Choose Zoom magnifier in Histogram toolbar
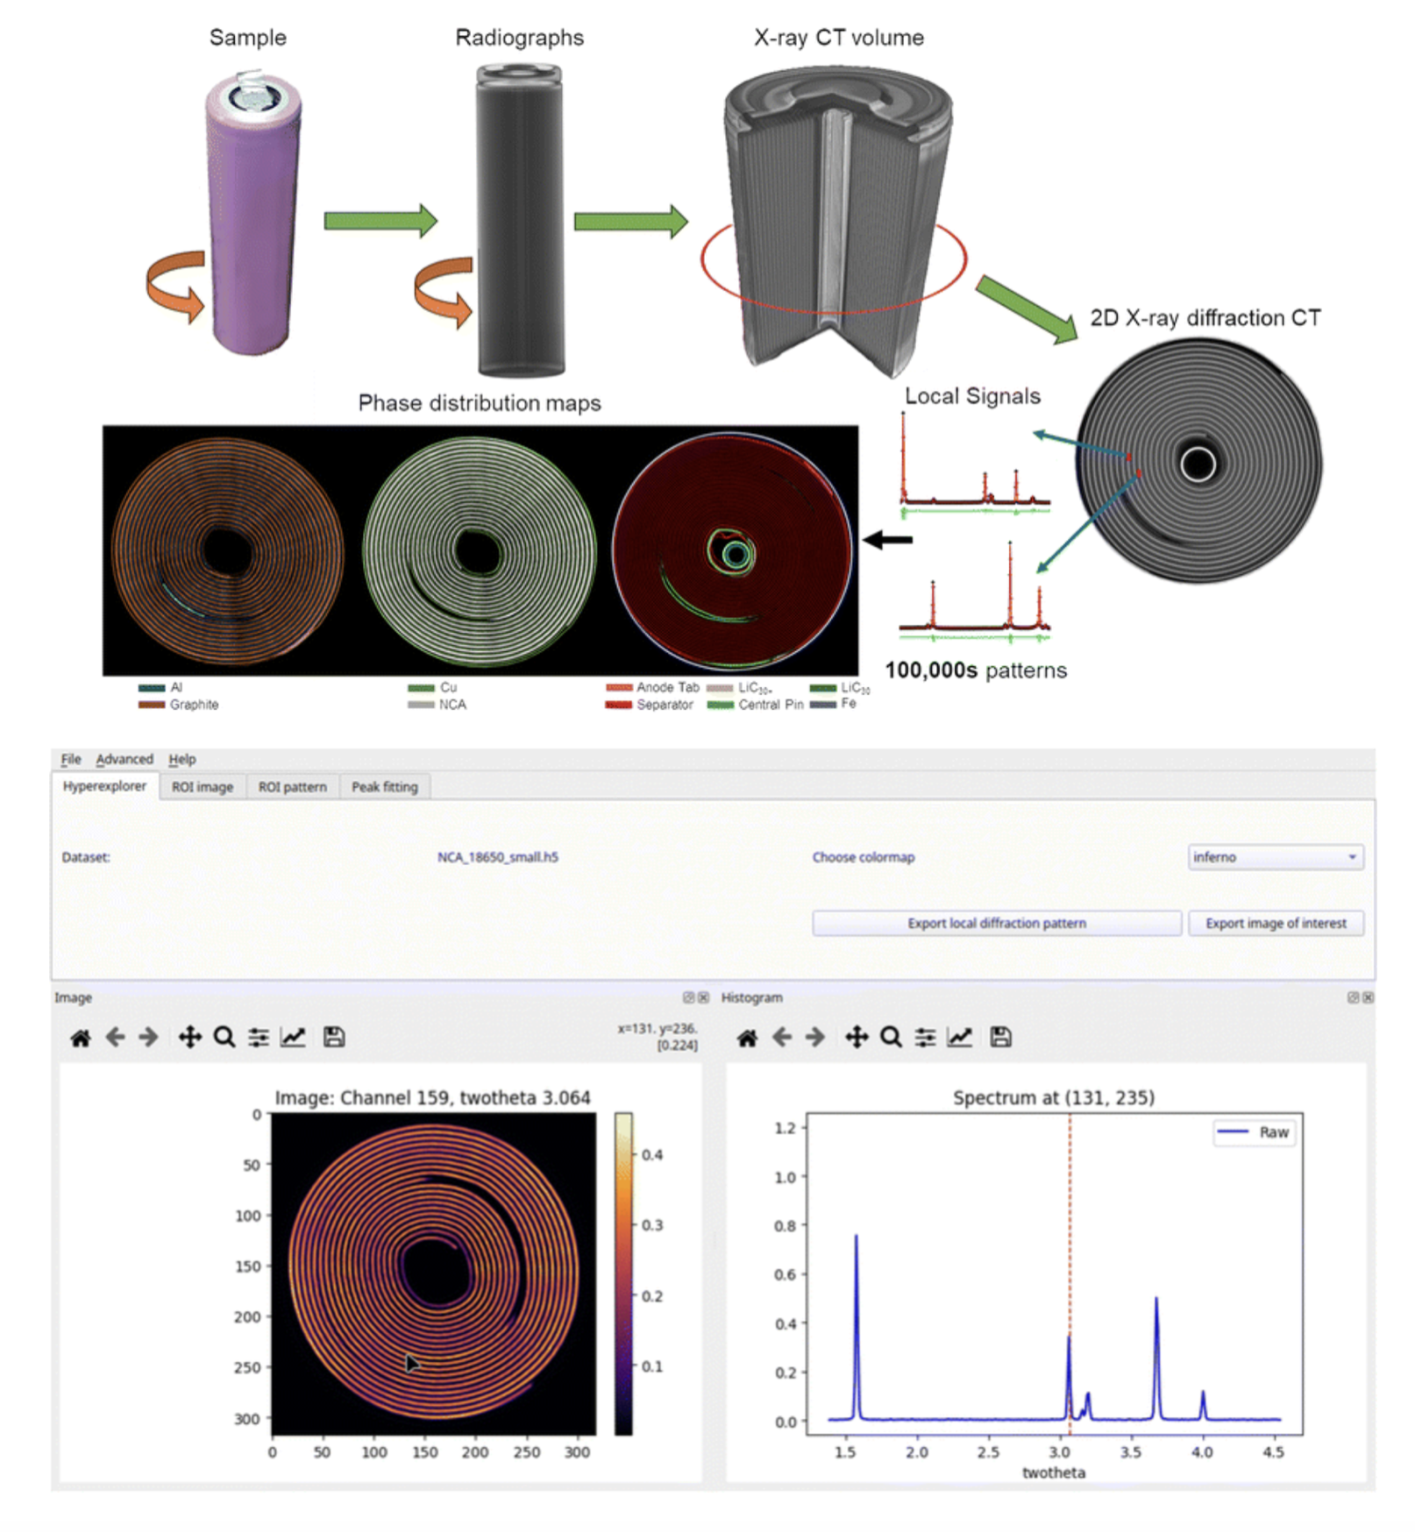This screenshot has width=1415, height=1532. click(x=891, y=1038)
